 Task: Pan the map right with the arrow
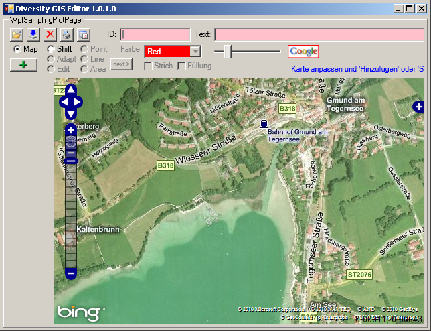click(79, 102)
